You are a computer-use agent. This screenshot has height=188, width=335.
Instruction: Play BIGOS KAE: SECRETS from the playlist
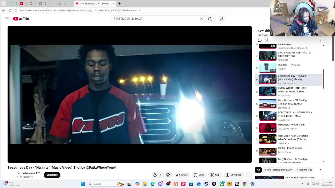click(x=288, y=56)
